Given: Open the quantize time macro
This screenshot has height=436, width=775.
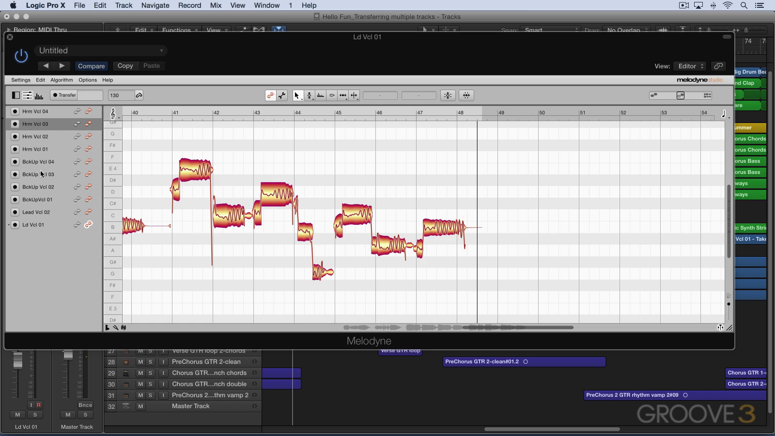Looking at the screenshot, I should [466, 95].
